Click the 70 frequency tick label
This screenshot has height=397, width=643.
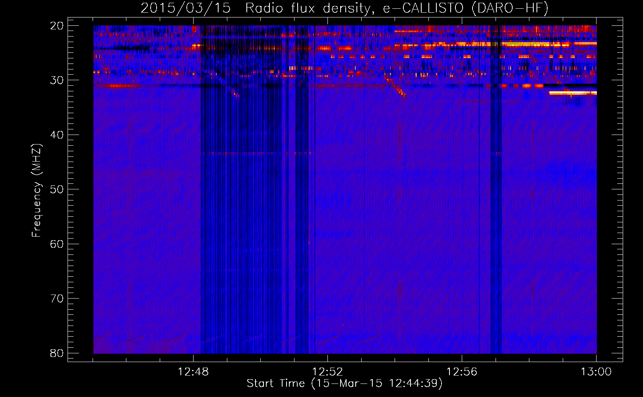point(57,299)
